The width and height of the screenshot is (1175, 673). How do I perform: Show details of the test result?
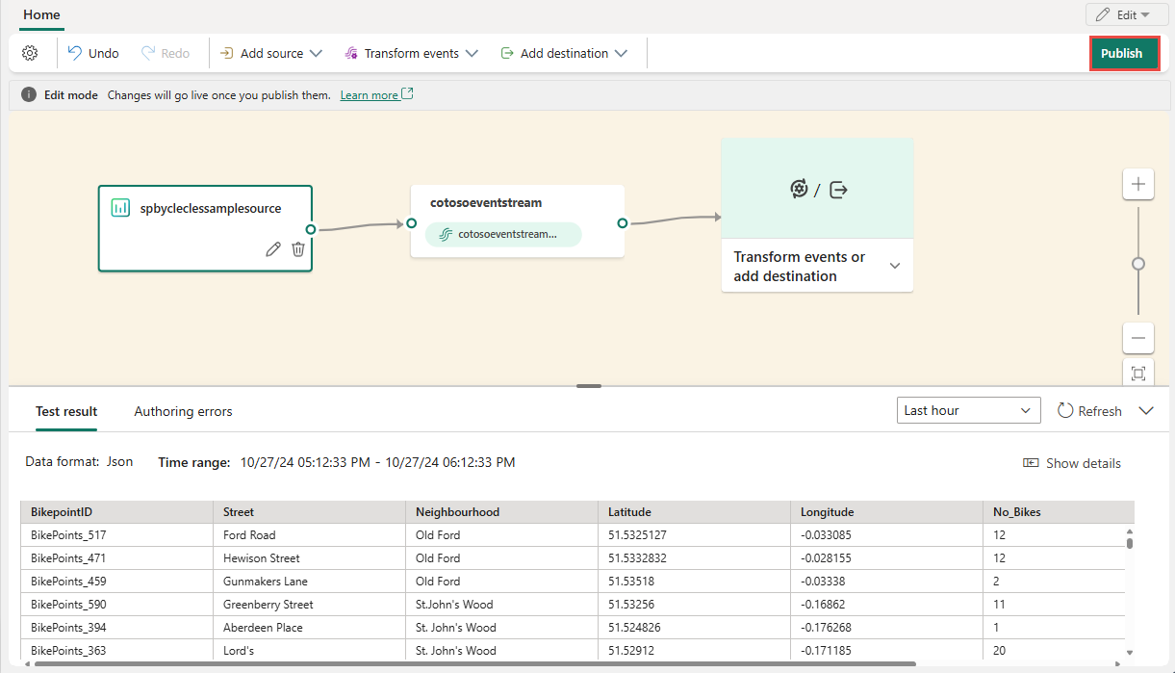tap(1071, 463)
